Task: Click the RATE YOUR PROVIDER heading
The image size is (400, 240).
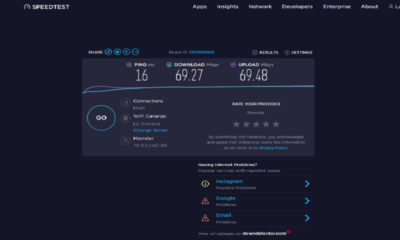Action: coord(256,104)
